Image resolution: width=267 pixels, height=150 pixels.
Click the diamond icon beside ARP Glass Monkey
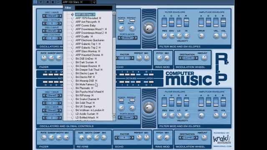[73, 51]
